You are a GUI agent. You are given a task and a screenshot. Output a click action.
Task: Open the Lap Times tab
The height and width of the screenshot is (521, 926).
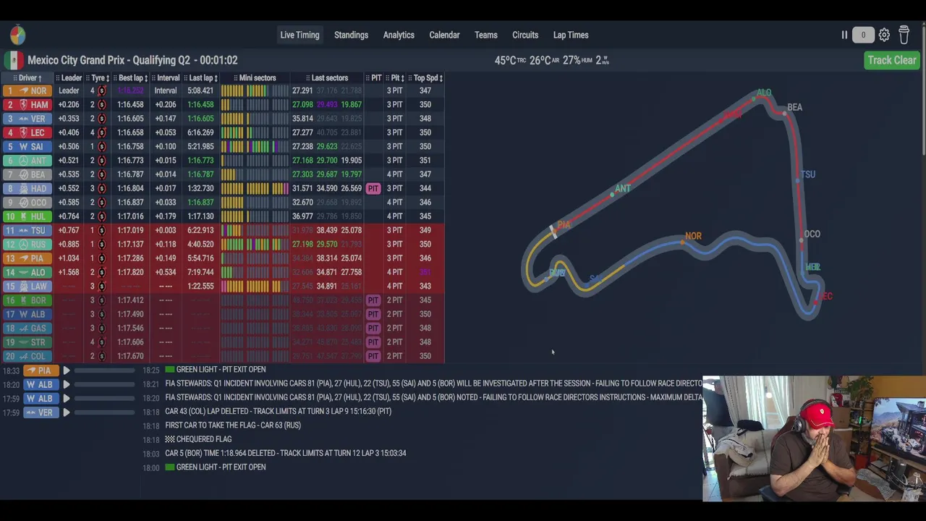coord(571,35)
